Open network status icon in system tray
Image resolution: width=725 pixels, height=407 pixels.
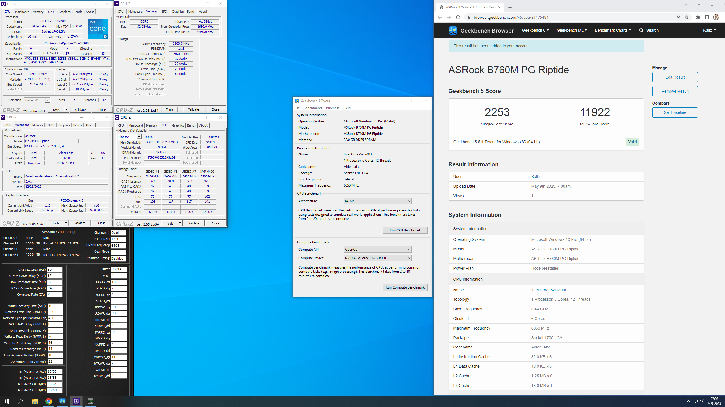695,401
